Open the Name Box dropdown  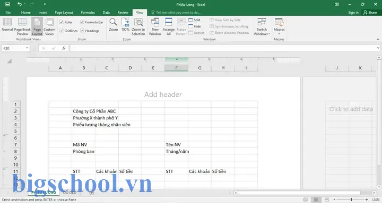tap(27, 48)
